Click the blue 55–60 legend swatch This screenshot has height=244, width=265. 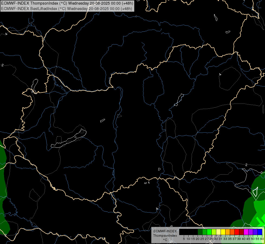click(x=260, y=232)
